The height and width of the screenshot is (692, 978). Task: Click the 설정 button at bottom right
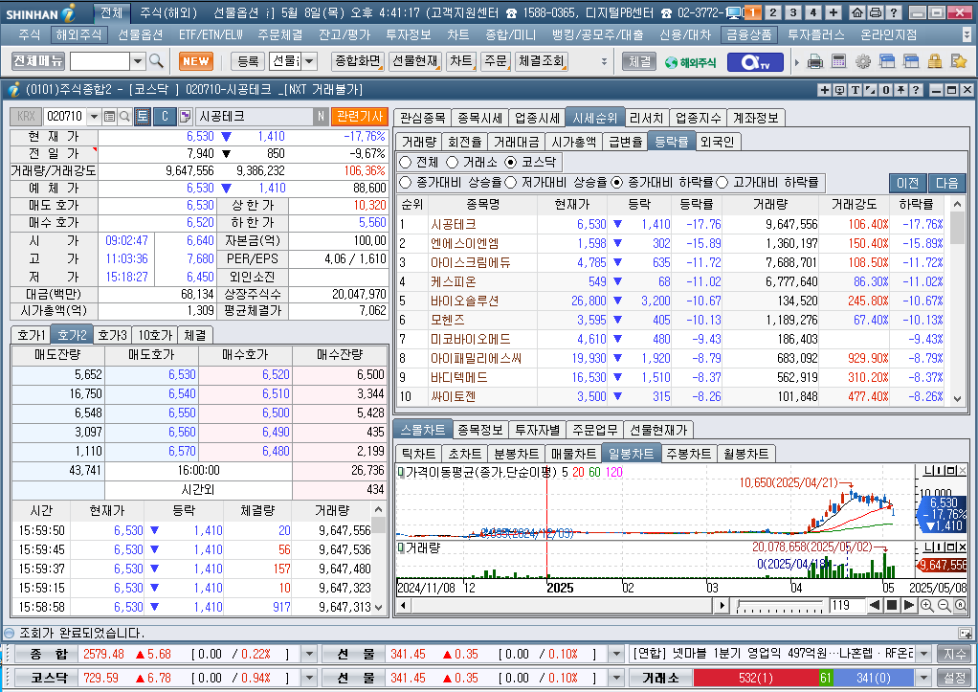(954, 678)
